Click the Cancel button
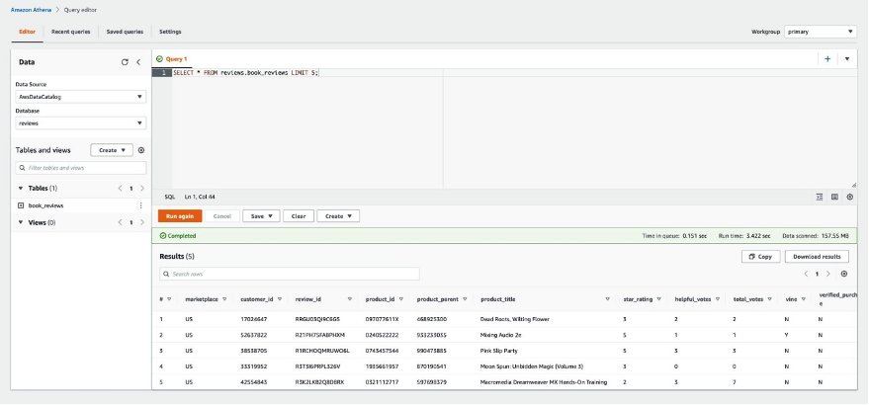 [222, 216]
